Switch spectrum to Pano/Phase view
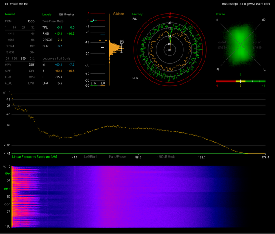Image resolution: width=275 pixels, height=234 pixels. [x=117, y=157]
